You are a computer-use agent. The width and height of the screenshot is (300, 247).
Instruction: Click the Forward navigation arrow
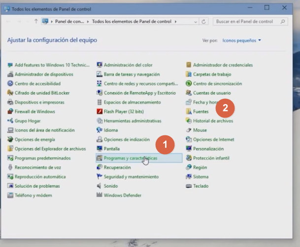[19, 22]
